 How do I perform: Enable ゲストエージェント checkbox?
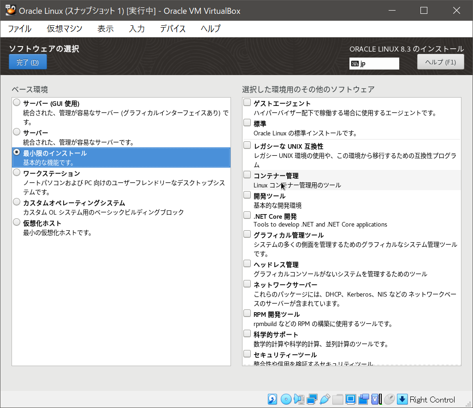(247, 102)
